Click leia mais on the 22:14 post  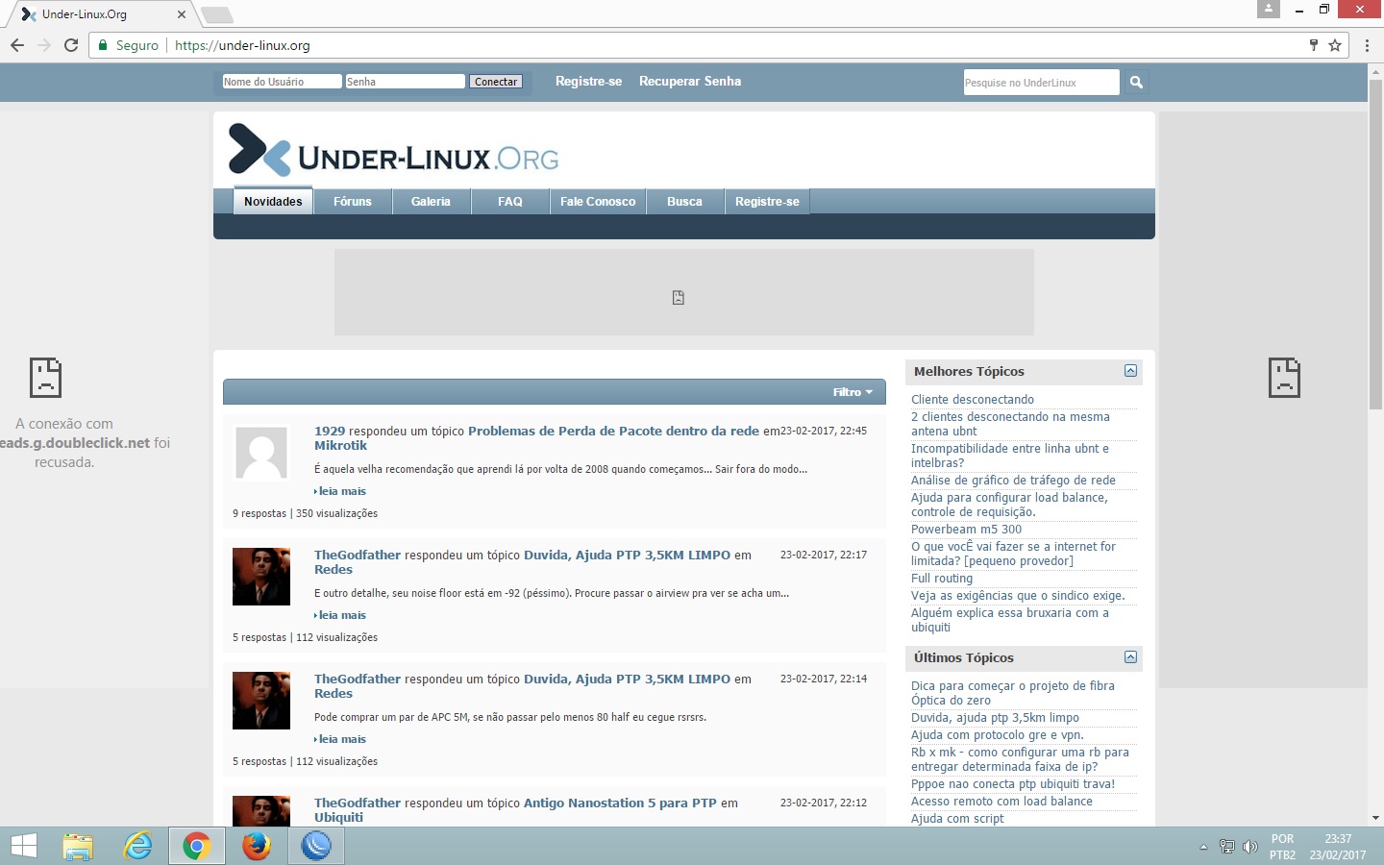point(342,739)
